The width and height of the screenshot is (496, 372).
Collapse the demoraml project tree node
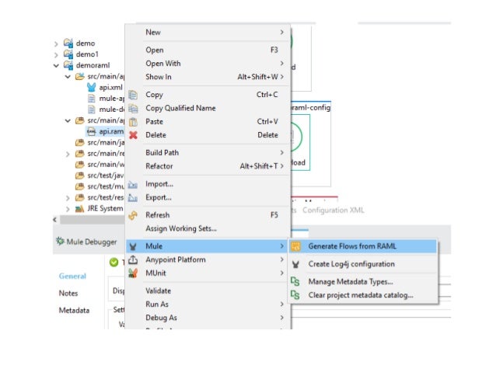(56, 65)
